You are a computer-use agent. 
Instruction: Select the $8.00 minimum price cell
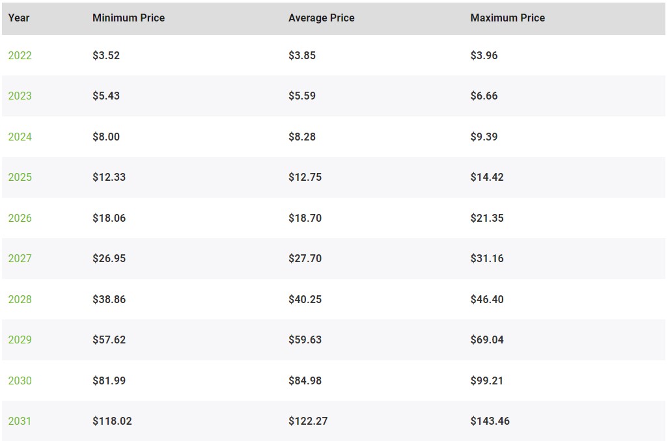[x=106, y=137]
